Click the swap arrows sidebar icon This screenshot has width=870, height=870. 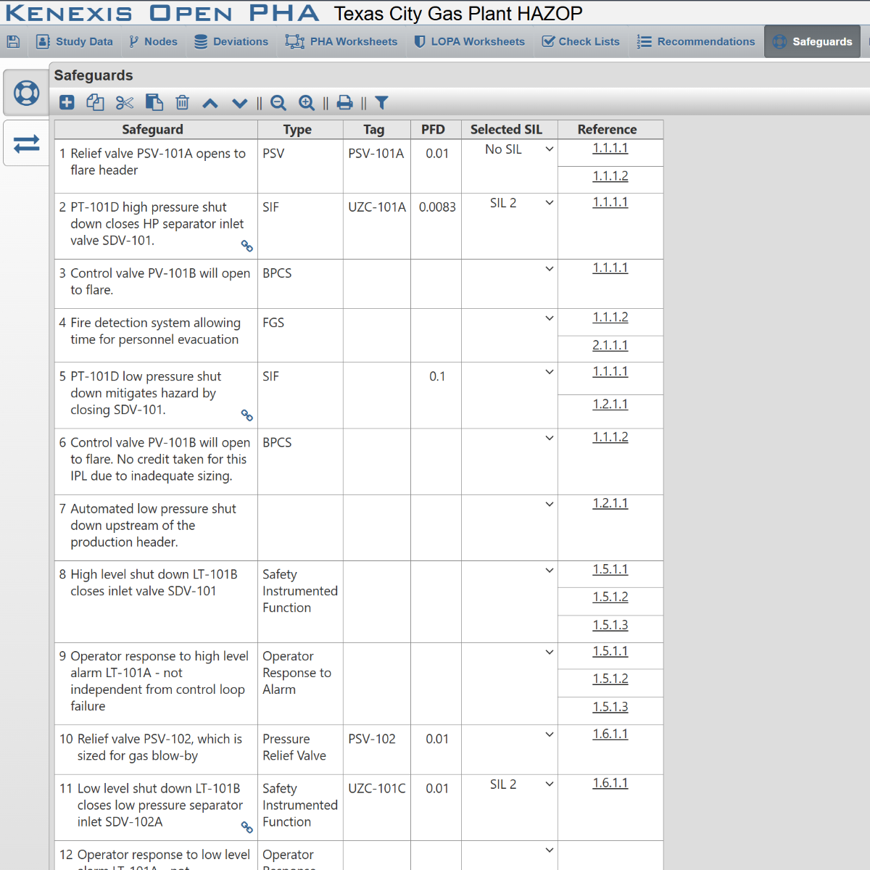[x=27, y=144]
